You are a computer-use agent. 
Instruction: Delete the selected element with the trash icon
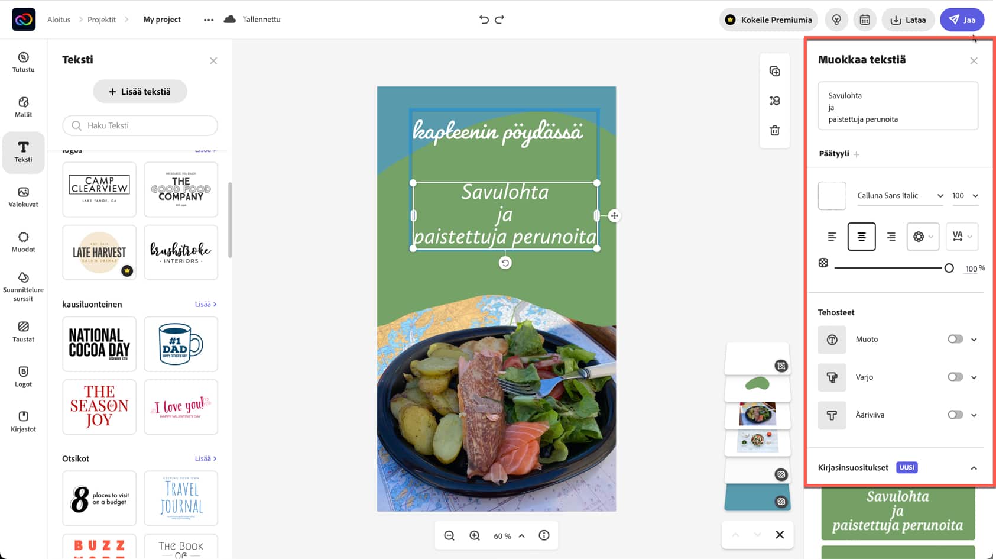(774, 130)
